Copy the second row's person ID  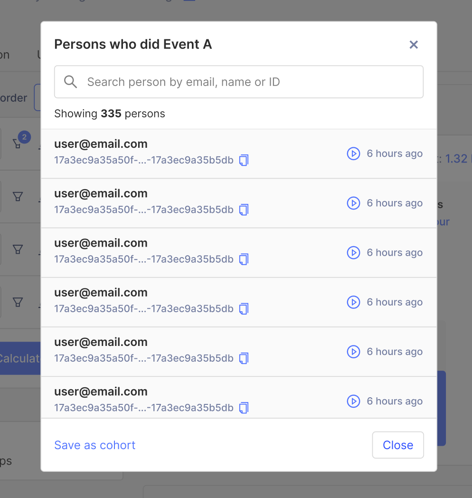point(244,210)
